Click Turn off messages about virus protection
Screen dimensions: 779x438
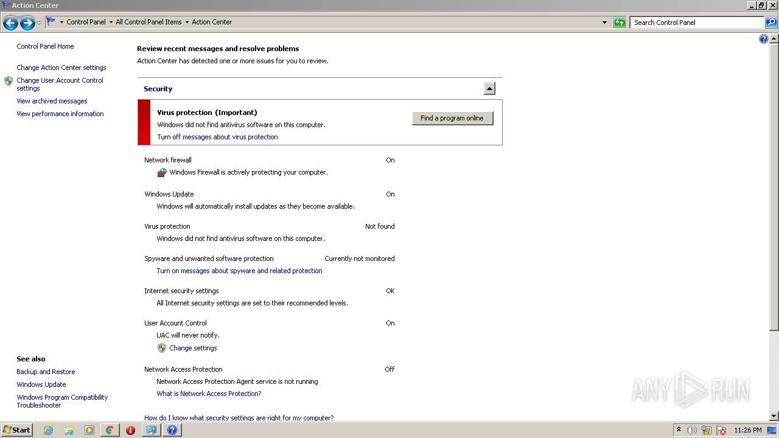pos(217,137)
